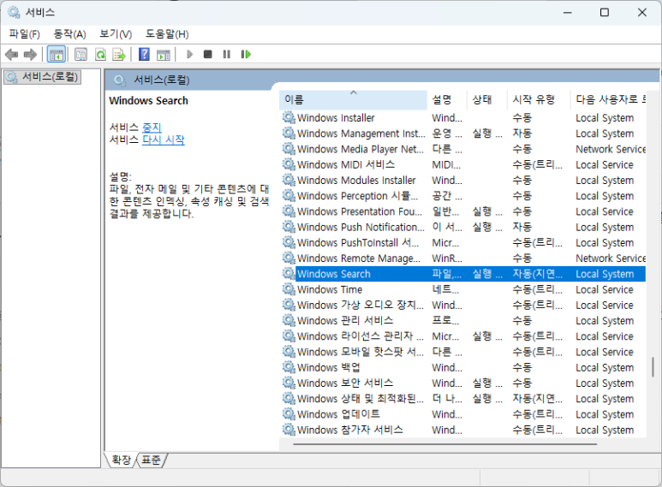Screen dimensions: 662x487
Task: Open the 도움말(H) menu
Action: point(167,33)
